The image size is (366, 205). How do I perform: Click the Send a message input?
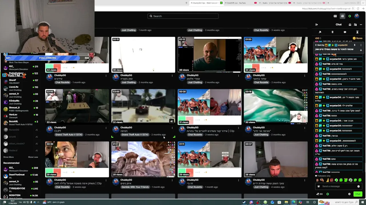click(338, 186)
